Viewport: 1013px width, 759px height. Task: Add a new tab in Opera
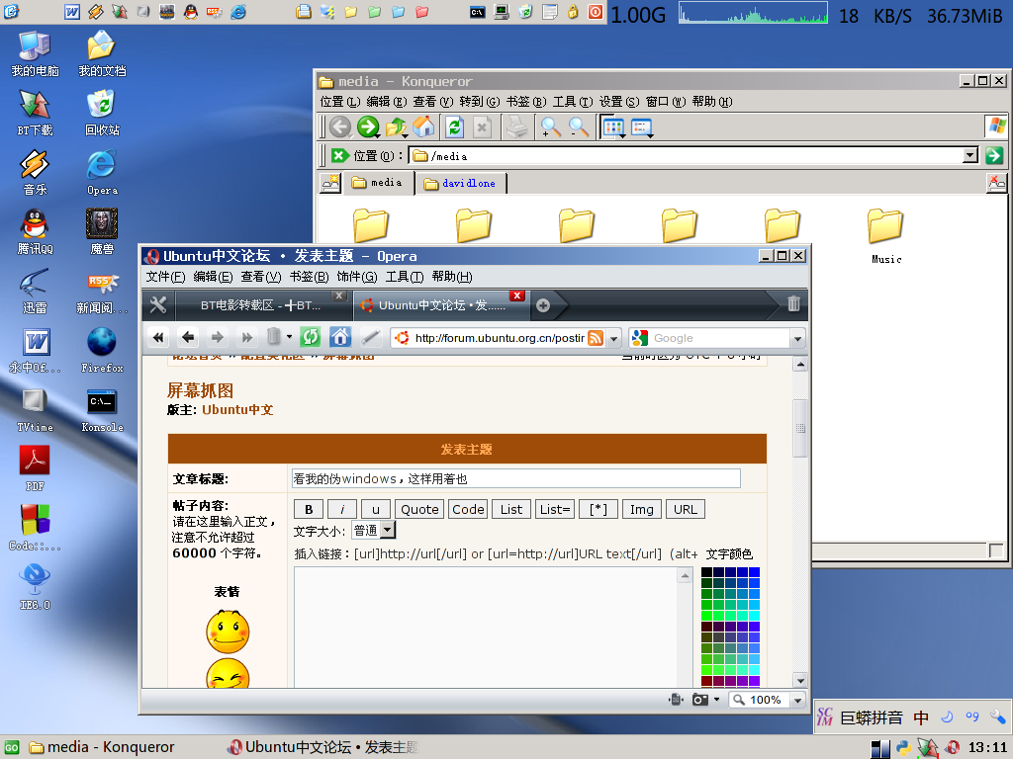pos(543,305)
